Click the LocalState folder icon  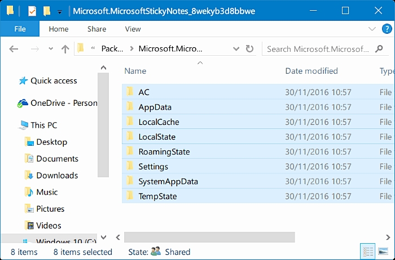coord(129,137)
